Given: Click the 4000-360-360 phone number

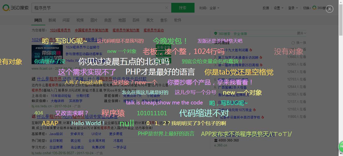Looking at the screenshot, I should click(x=229, y=140).
